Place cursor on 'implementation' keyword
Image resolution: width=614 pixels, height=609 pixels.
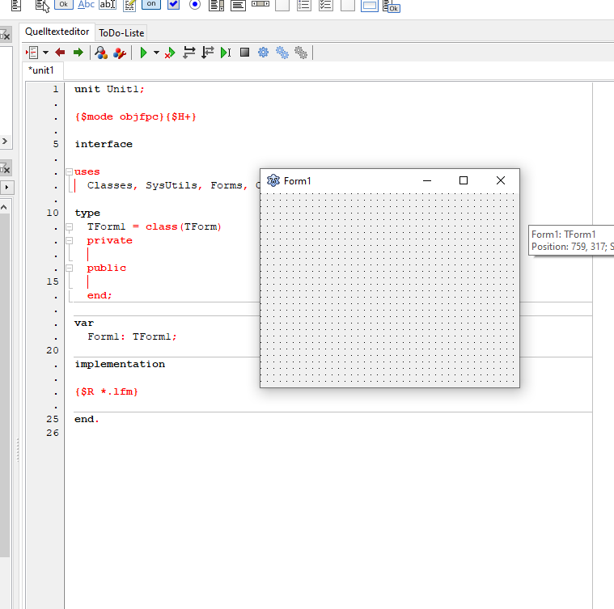coord(120,365)
